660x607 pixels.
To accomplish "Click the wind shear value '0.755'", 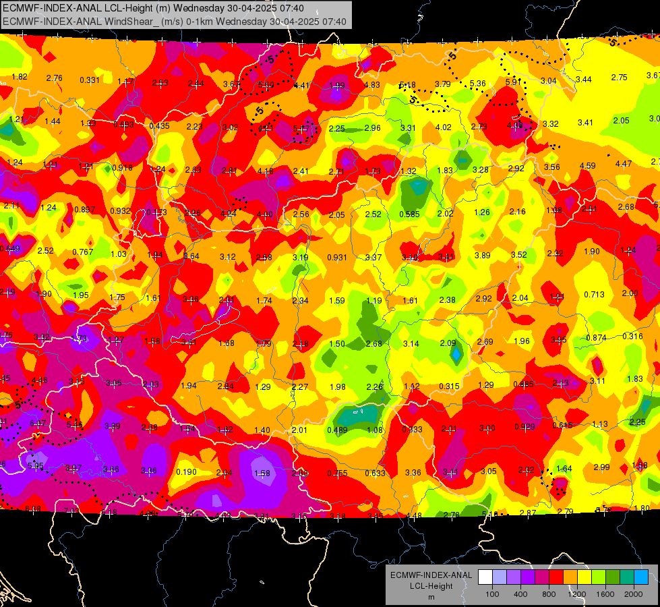I will point(338,473).
